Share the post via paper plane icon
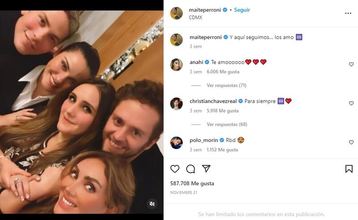This screenshot has width=358, height=220. point(206,169)
